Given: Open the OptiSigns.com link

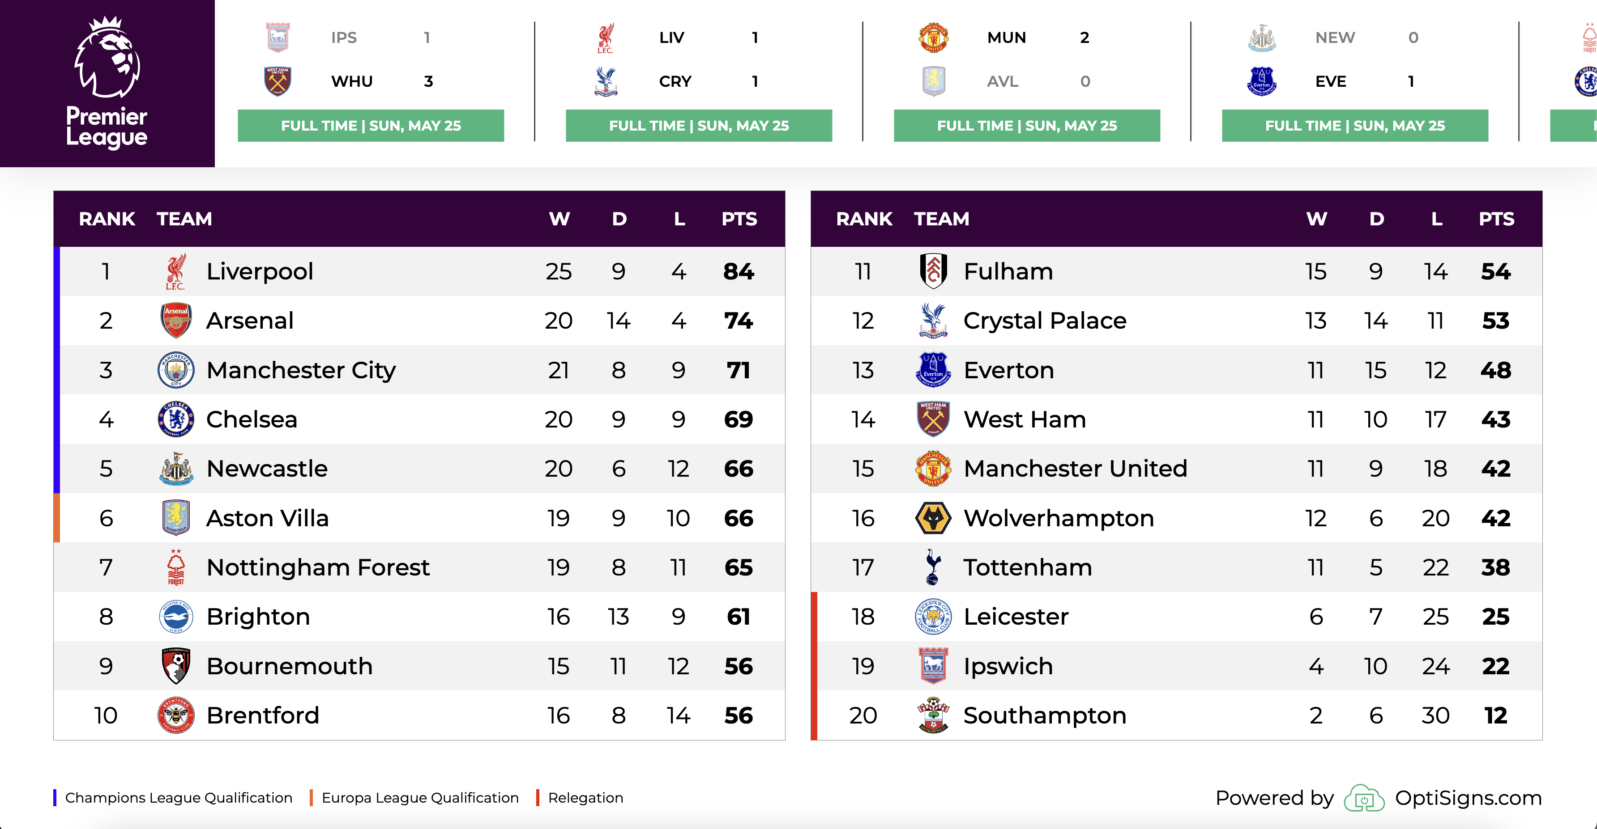Looking at the screenshot, I should [x=1468, y=798].
